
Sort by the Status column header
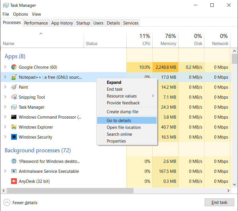pyautogui.click(x=105, y=40)
